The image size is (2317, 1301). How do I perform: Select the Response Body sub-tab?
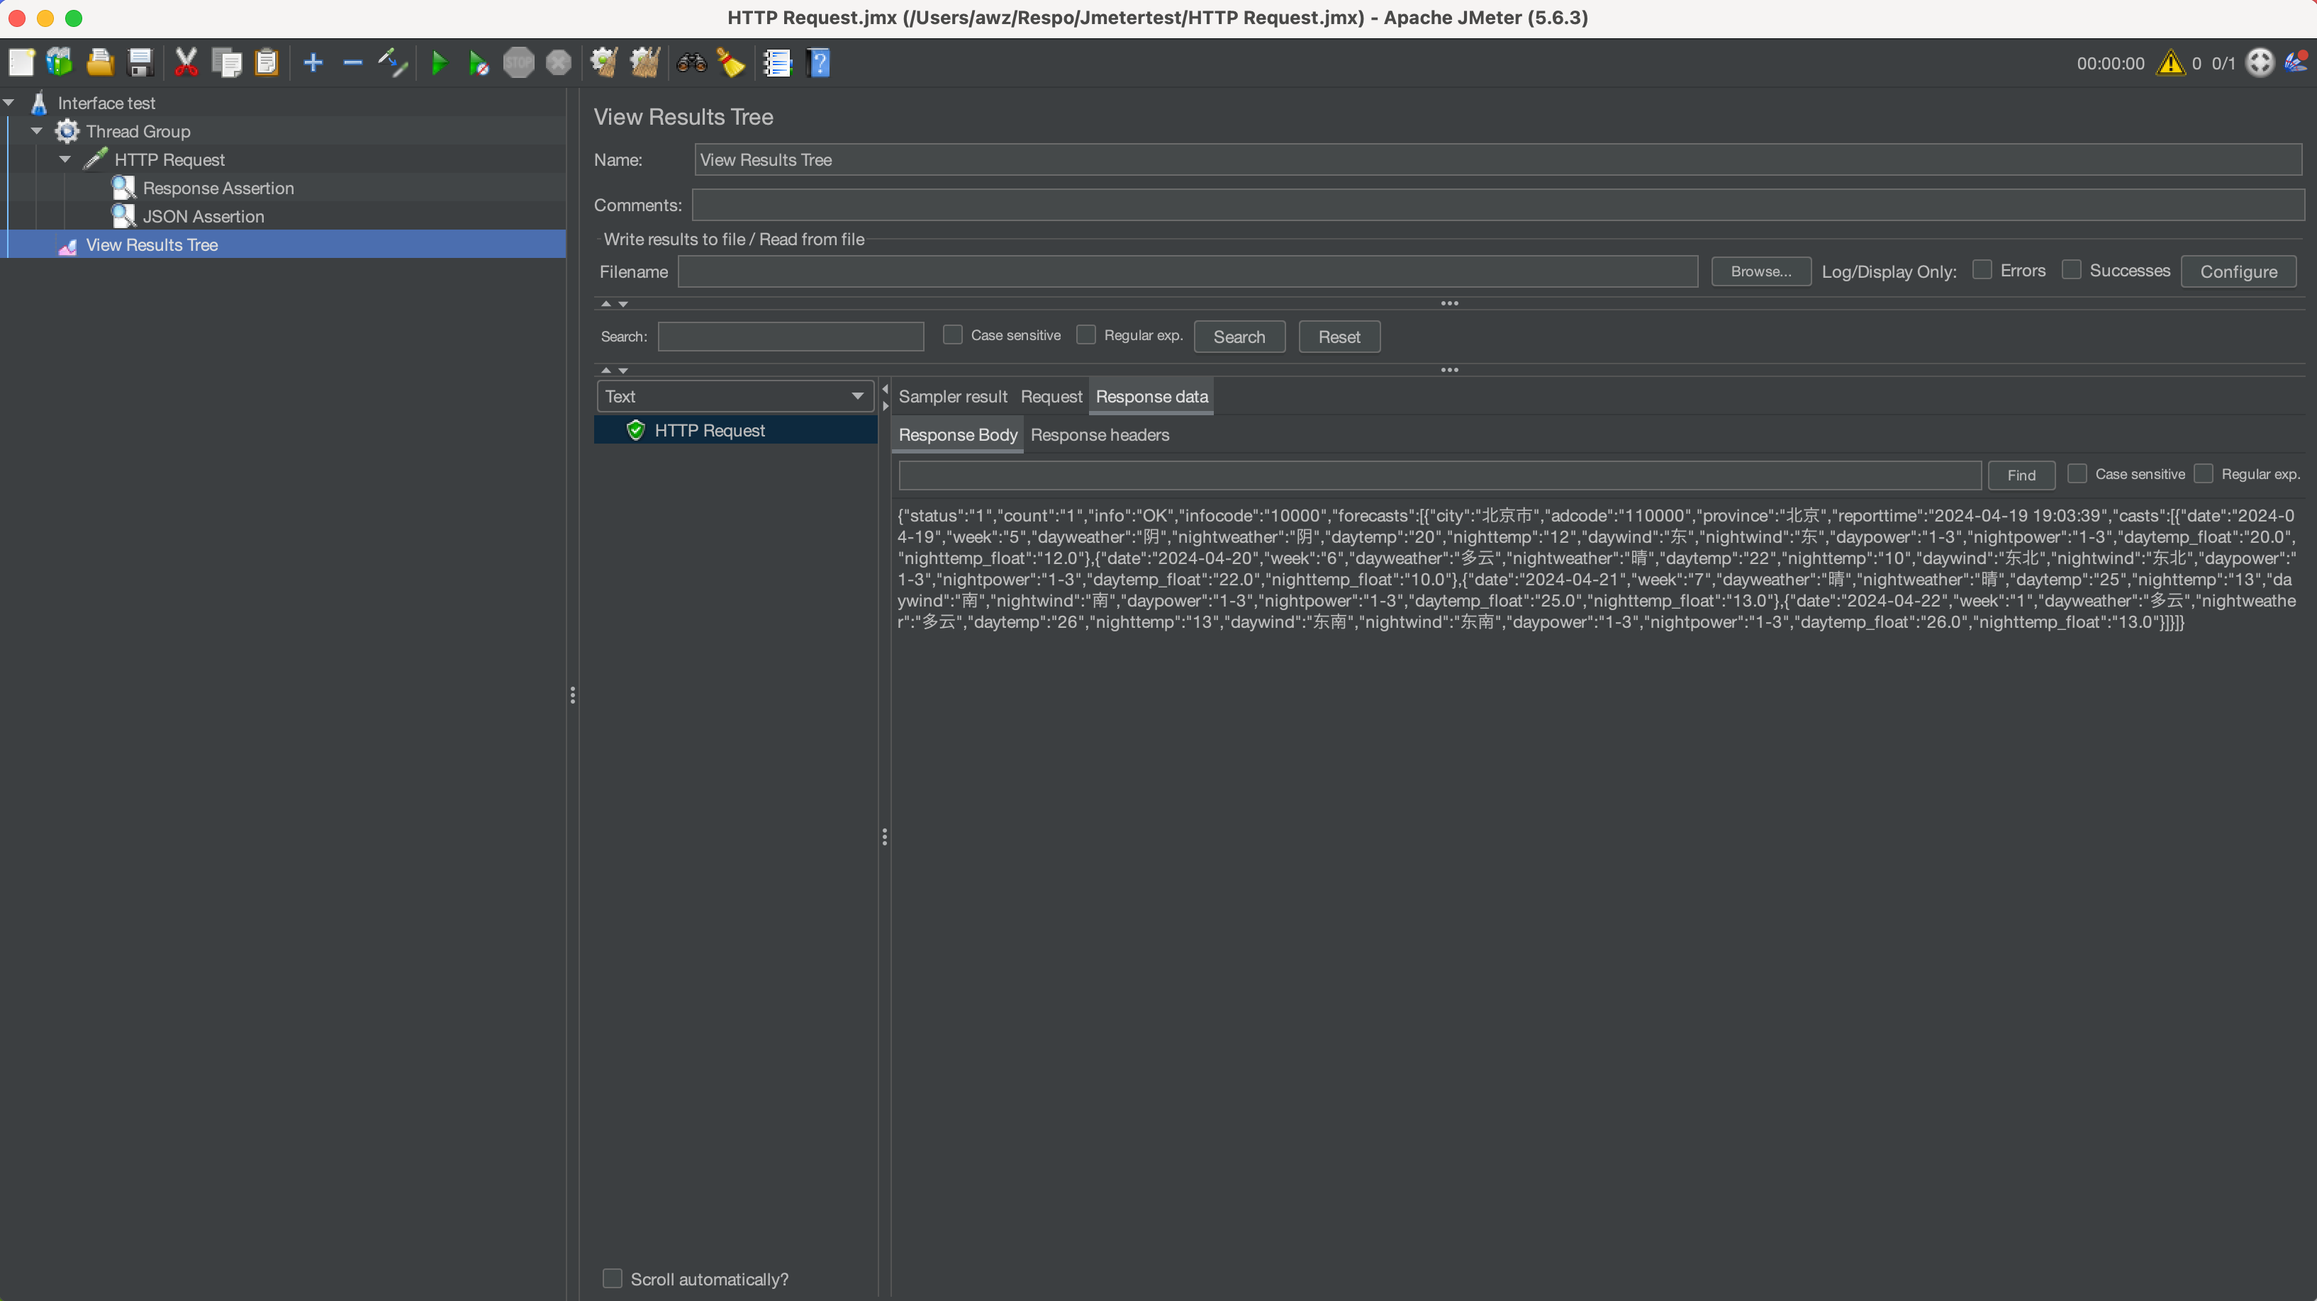coord(957,434)
